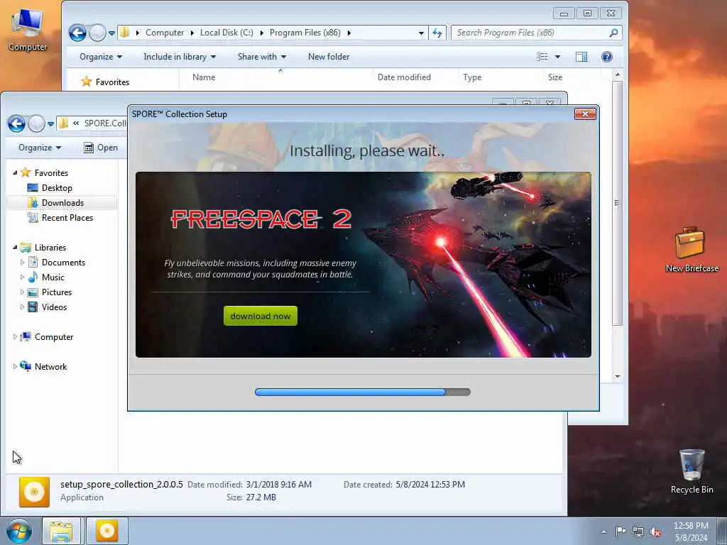The image size is (727, 545).
Task: Open the Windows Start menu orb
Action: tap(19, 531)
